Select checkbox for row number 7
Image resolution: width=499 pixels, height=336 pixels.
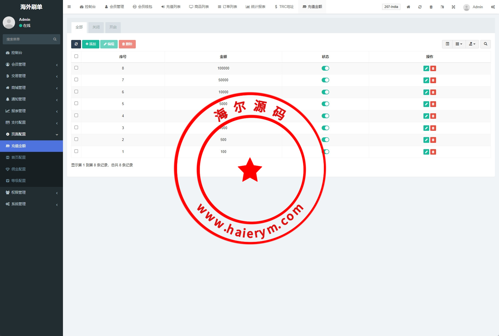tap(76, 80)
